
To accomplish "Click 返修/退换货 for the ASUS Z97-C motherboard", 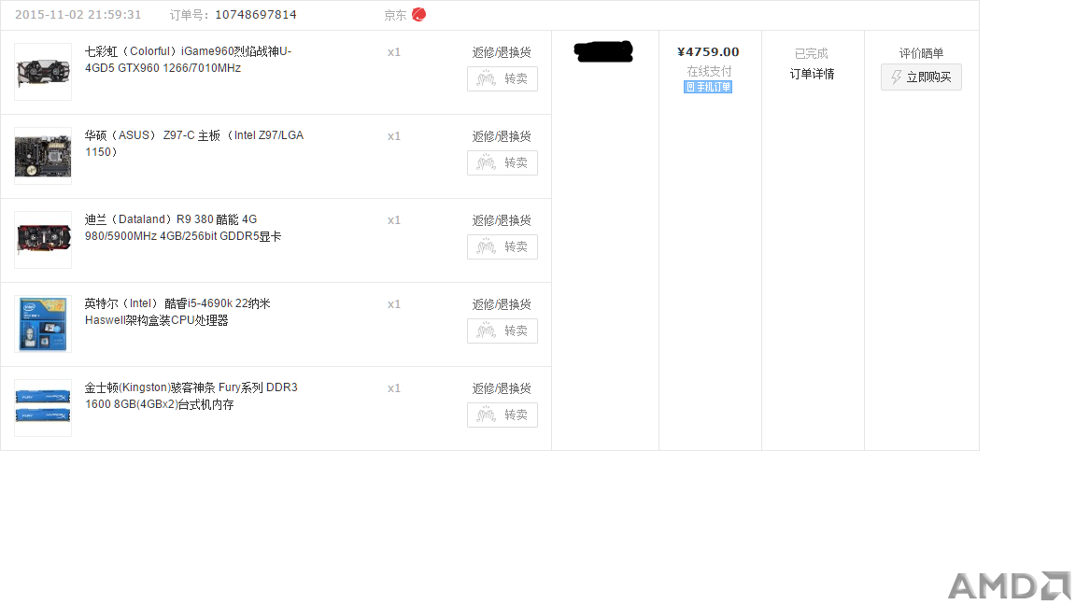I will pos(502,136).
